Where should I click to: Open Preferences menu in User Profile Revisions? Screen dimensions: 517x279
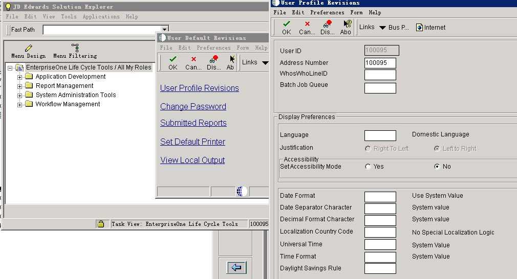click(327, 12)
